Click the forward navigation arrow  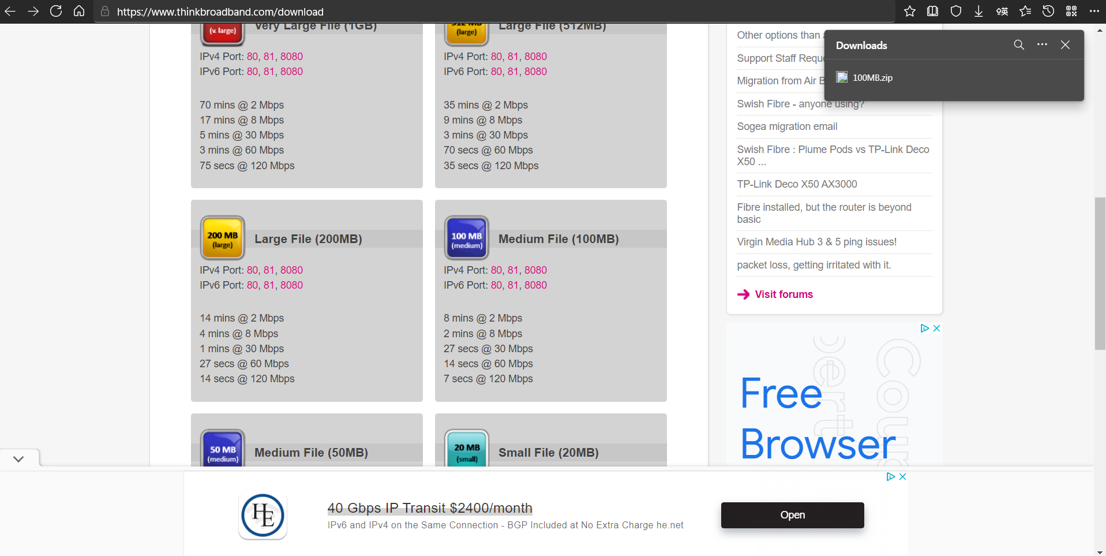click(x=33, y=11)
